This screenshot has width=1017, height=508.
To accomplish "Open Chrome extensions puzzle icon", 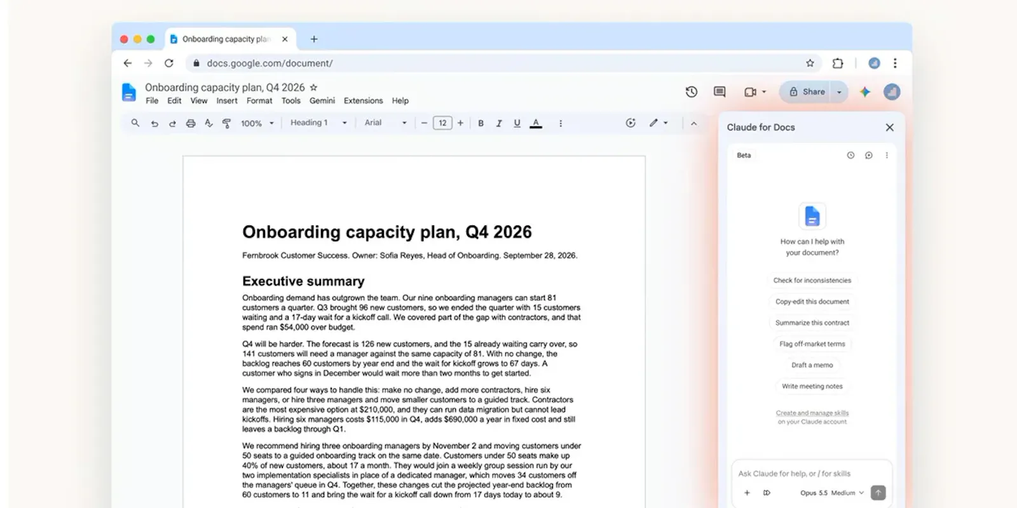I will tap(838, 63).
